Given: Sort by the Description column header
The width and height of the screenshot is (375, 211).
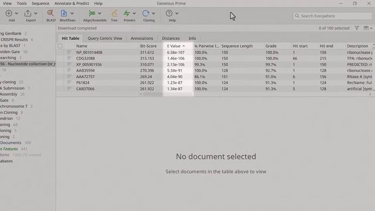Looking at the screenshot, I should pyautogui.click(x=357, y=46).
